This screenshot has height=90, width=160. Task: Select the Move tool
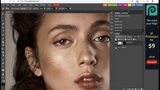pyautogui.click(x=3, y=14)
